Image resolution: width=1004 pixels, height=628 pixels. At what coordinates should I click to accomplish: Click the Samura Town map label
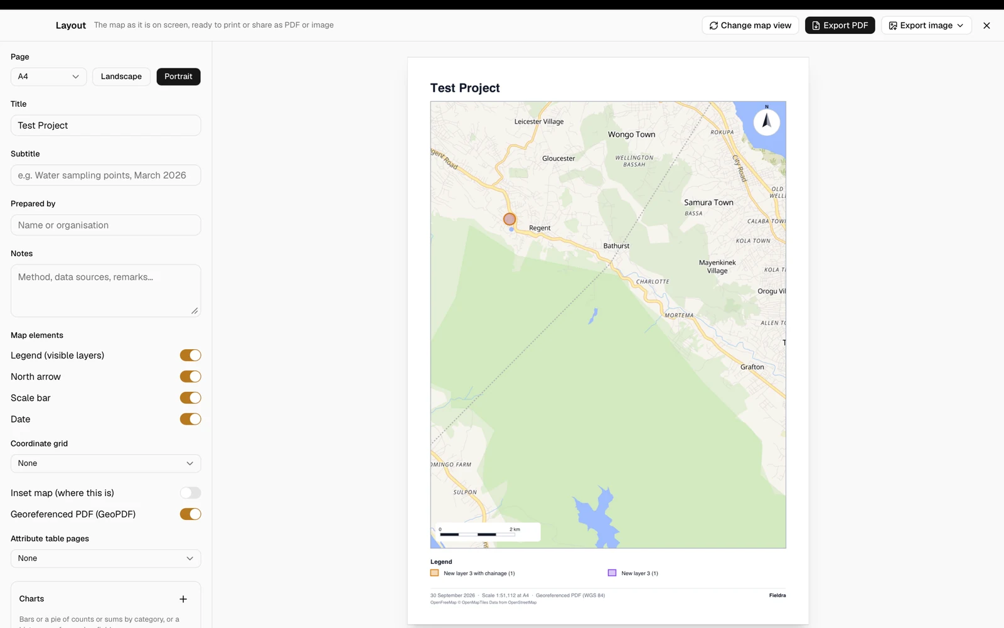(x=708, y=202)
